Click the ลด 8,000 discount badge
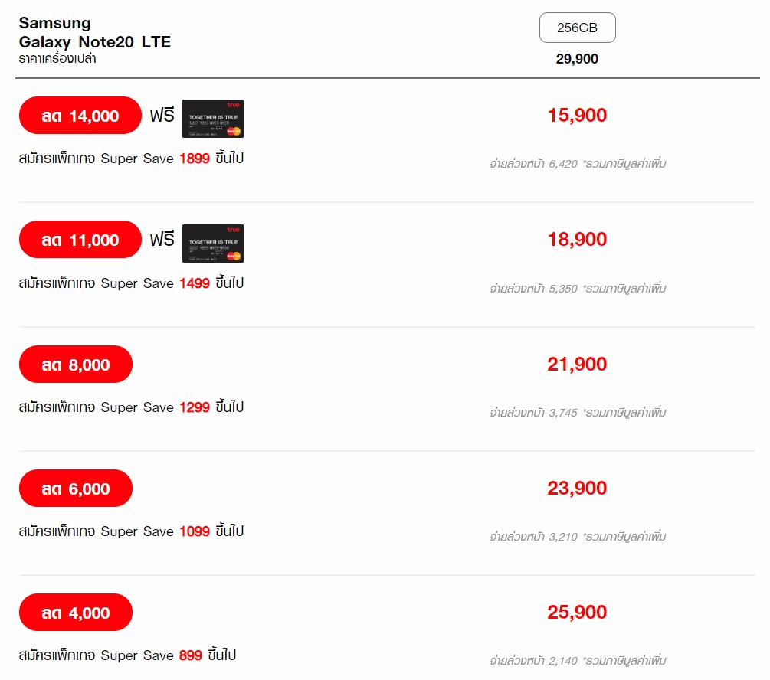This screenshot has width=770, height=680. pos(76,365)
